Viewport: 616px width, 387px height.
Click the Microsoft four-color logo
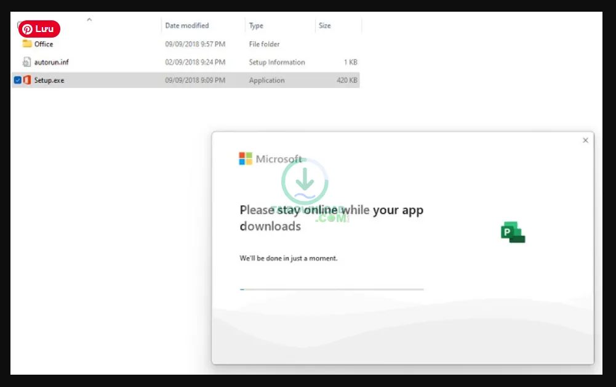coord(246,159)
